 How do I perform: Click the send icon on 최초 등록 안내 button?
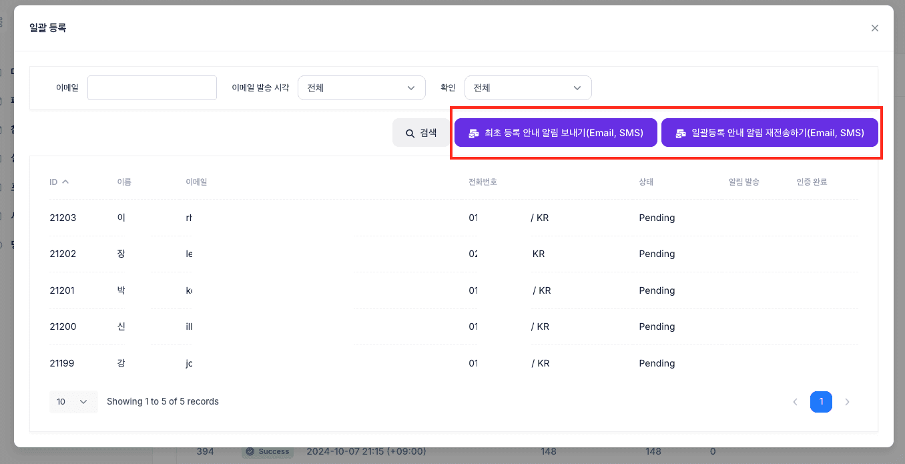474,134
